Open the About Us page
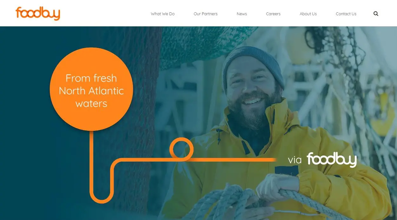The image size is (397, 220). pos(308,14)
